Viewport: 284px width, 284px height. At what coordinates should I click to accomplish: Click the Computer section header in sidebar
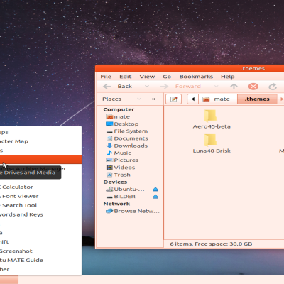(119, 109)
